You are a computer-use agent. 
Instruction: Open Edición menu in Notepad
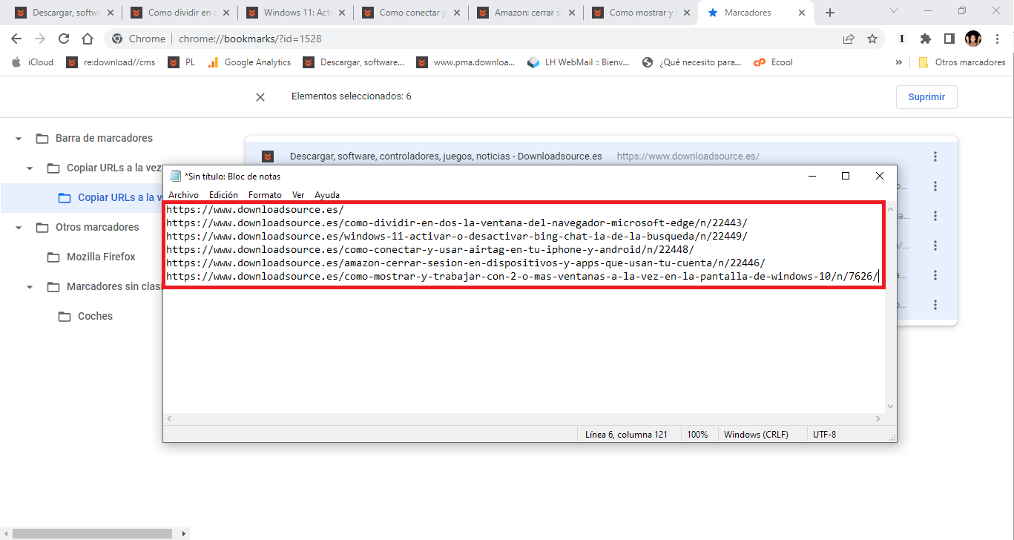[x=223, y=195]
